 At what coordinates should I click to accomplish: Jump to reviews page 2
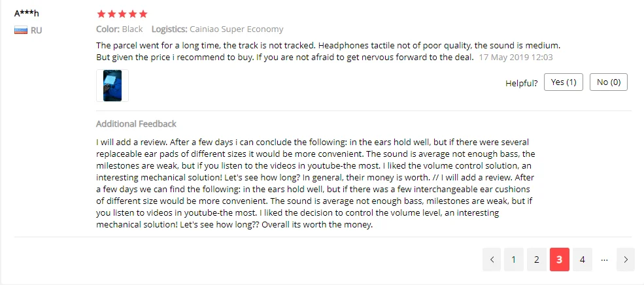[536, 260]
